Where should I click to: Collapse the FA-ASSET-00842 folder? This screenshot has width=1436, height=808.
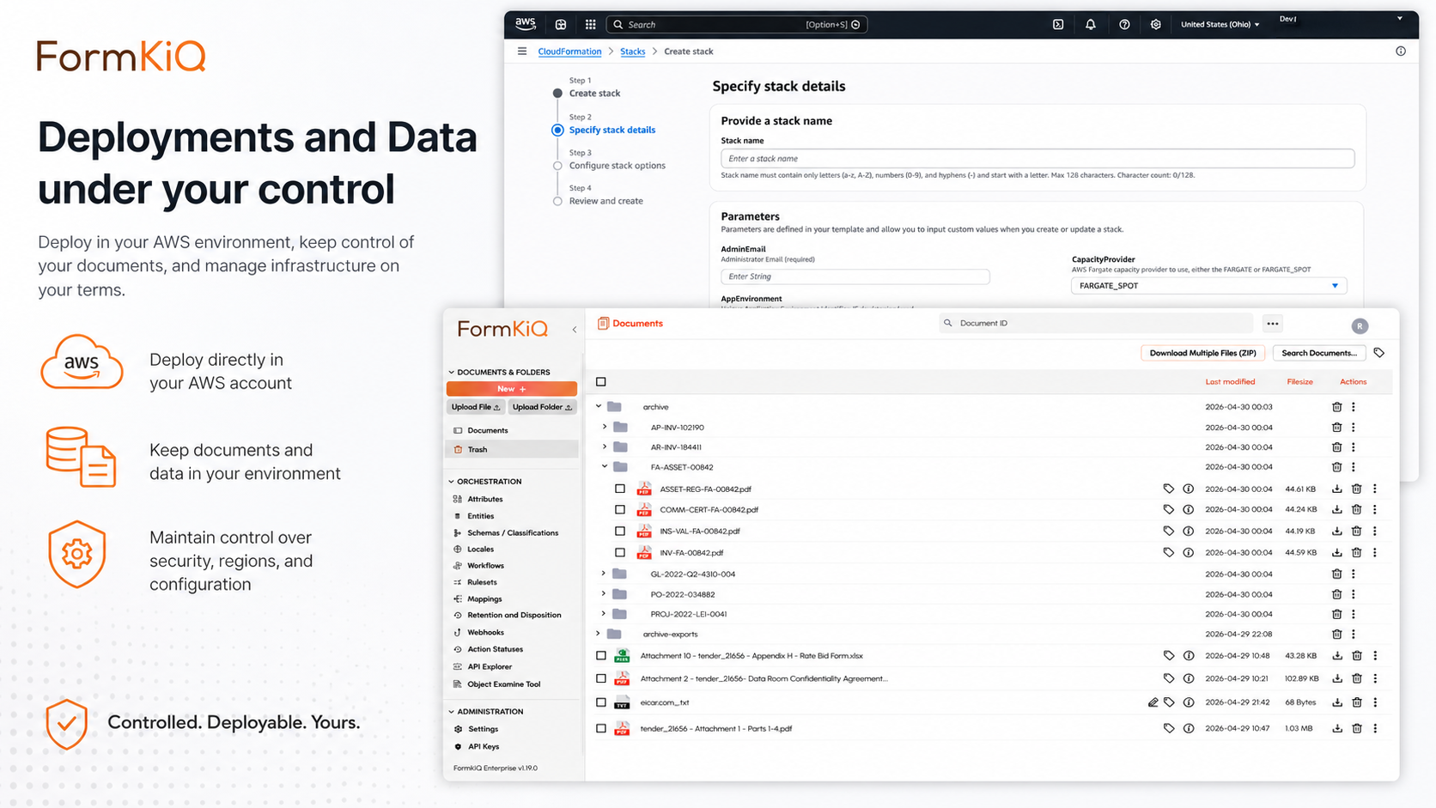coord(605,467)
